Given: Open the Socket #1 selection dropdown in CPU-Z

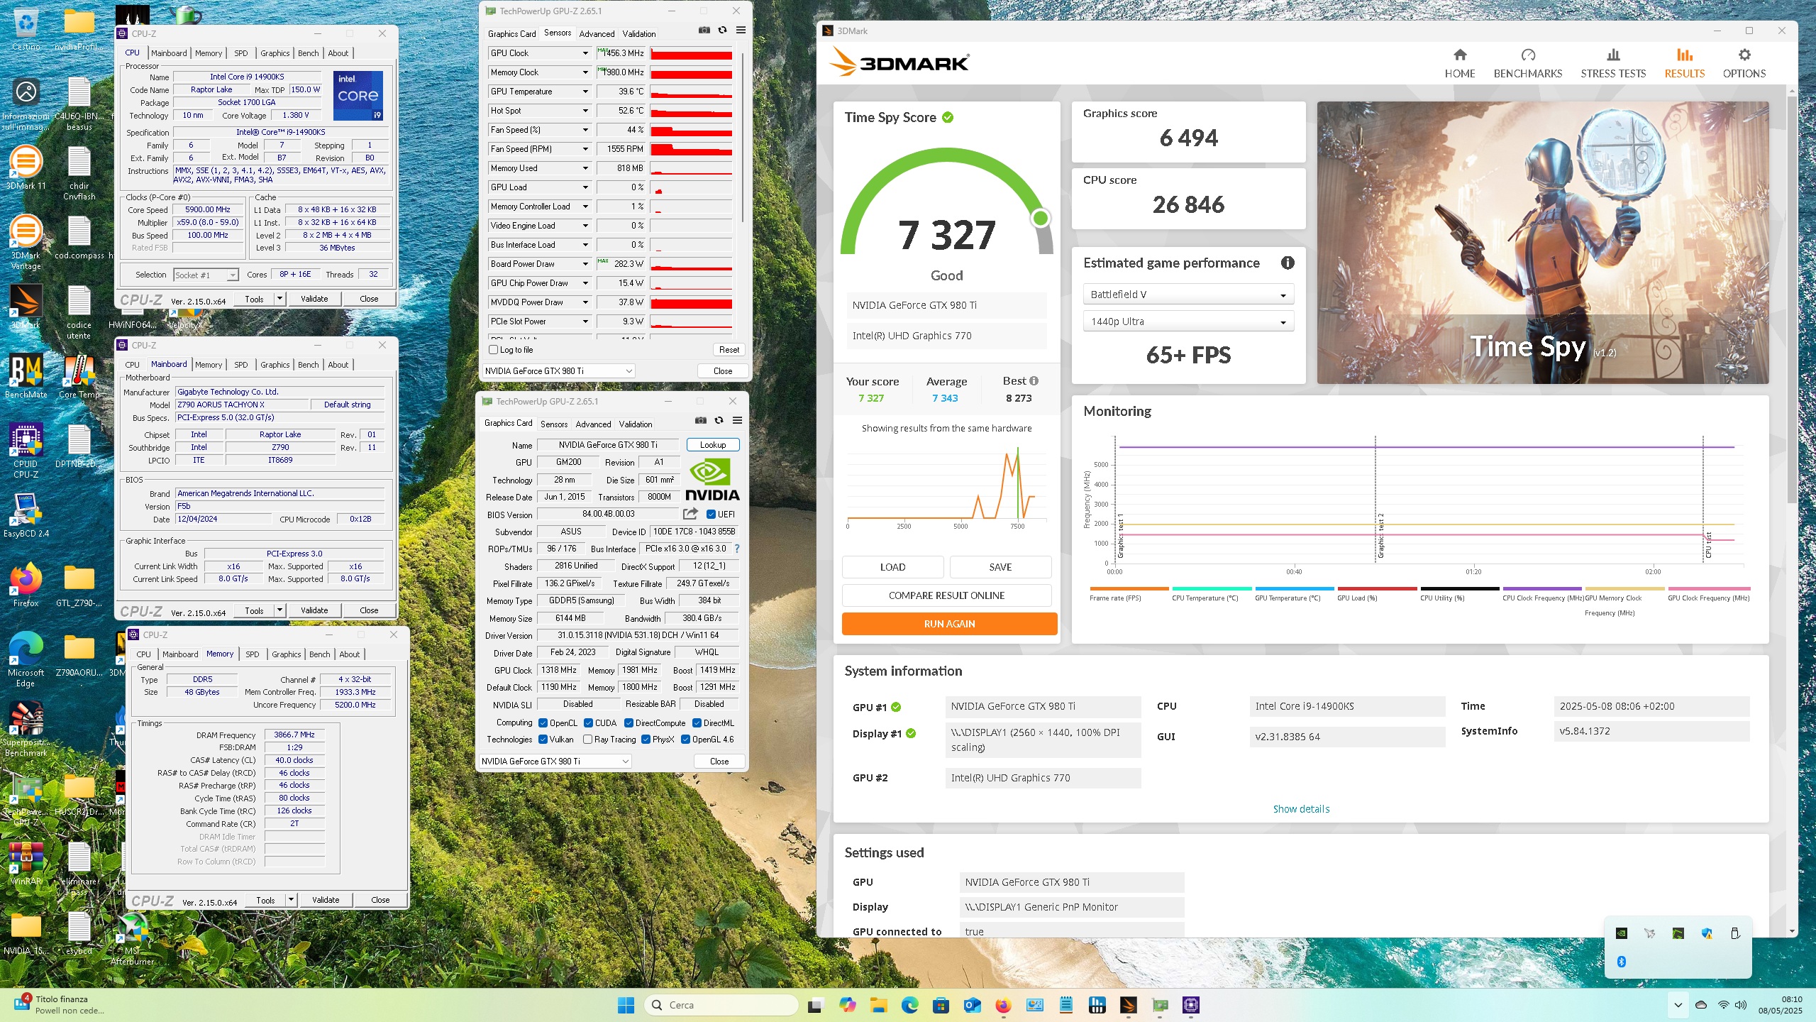Looking at the screenshot, I should pyautogui.click(x=206, y=275).
